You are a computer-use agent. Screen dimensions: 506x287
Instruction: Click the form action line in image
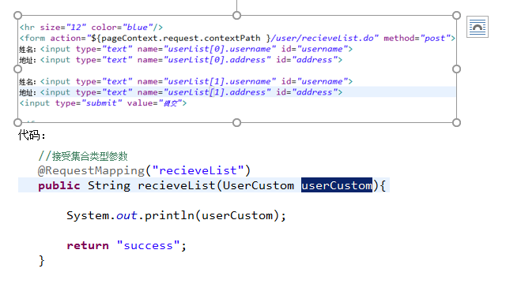click(x=237, y=39)
